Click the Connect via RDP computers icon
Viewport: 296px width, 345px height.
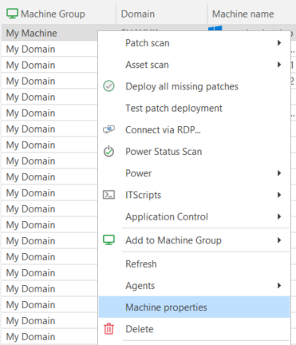click(109, 129)
